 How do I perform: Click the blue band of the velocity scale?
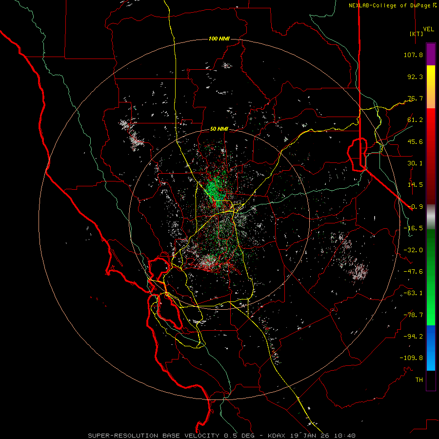click(x=431, y=348)
